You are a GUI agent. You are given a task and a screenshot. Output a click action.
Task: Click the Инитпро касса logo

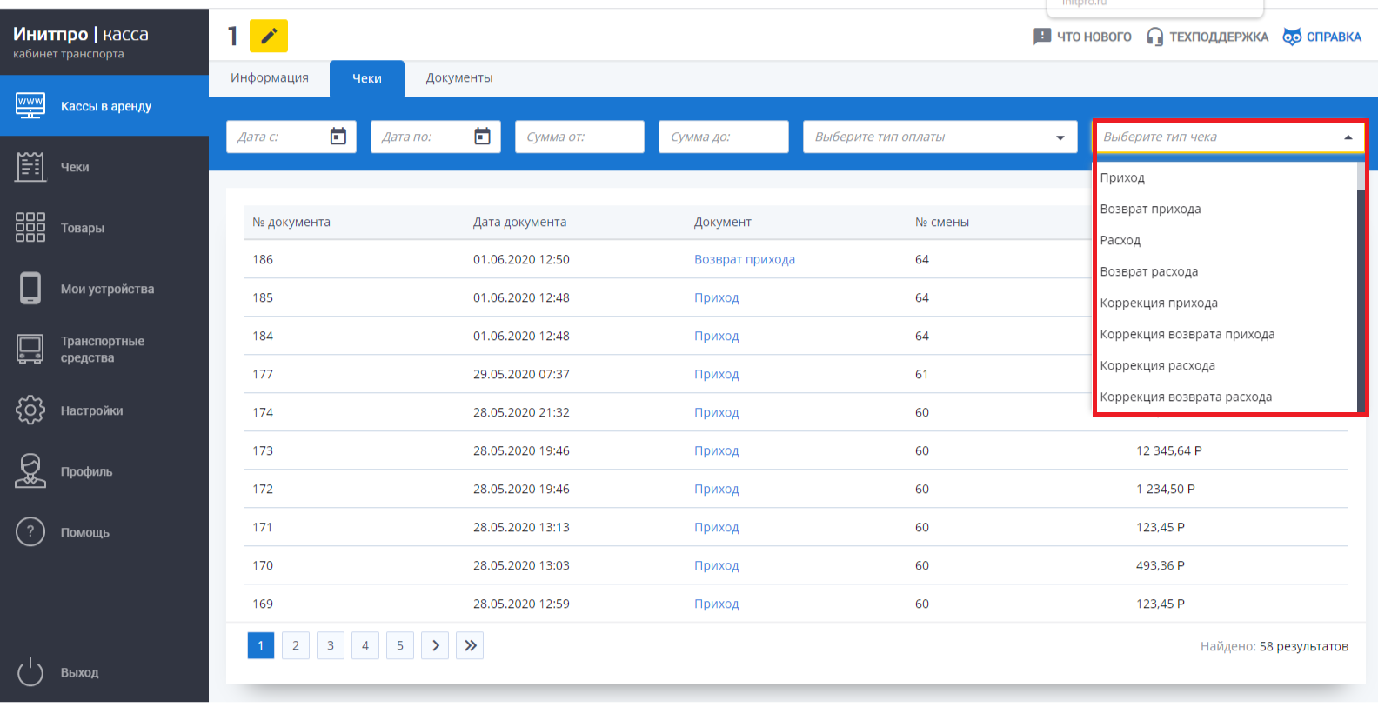(81, 41)
